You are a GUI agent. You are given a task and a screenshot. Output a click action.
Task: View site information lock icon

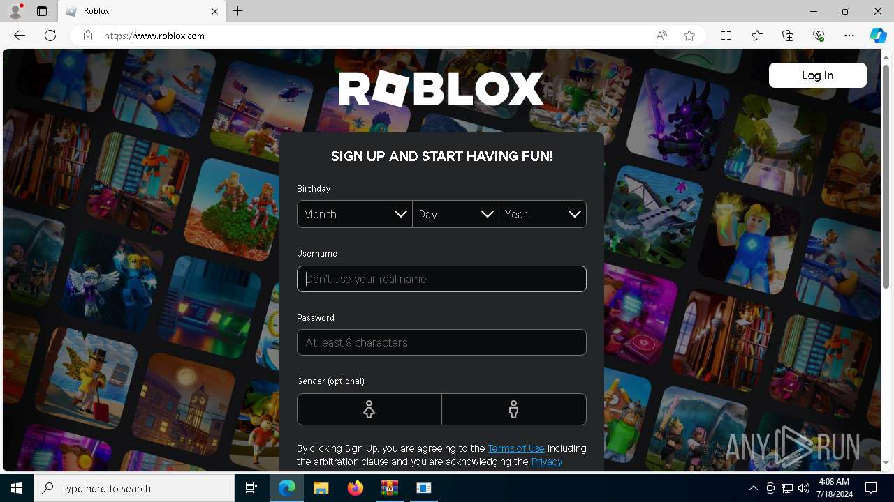(x=88, y=36)
